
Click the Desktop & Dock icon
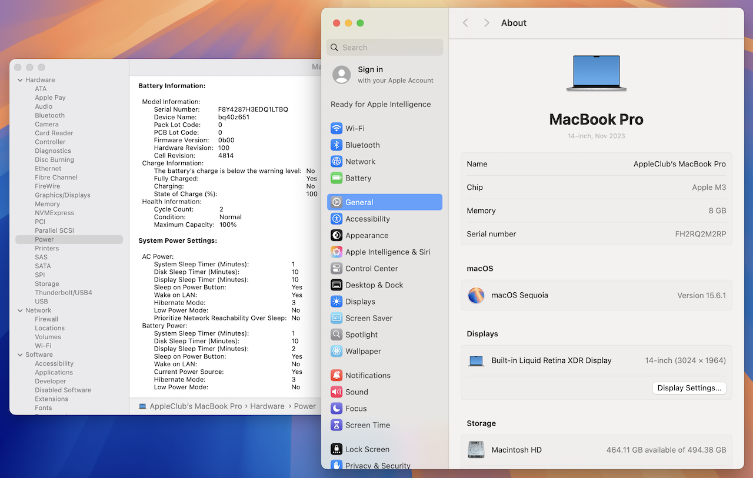pos(336,285)
